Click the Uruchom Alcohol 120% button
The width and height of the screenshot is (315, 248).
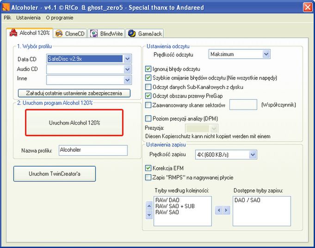coord(74,122)
